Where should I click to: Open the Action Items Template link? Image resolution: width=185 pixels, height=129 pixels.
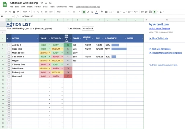(x=160, y=29)
